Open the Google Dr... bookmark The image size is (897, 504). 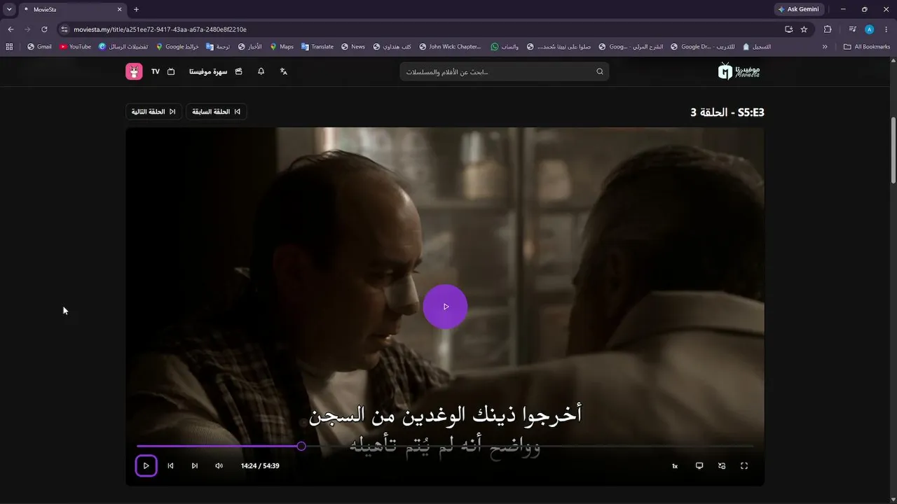pos(691,47)
